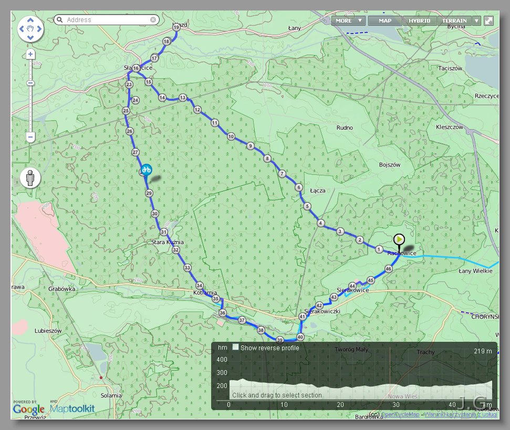Pan the map down with the arrow
Image resolution: width=510 pixels, height=430 pixels.
click(30, 38)
